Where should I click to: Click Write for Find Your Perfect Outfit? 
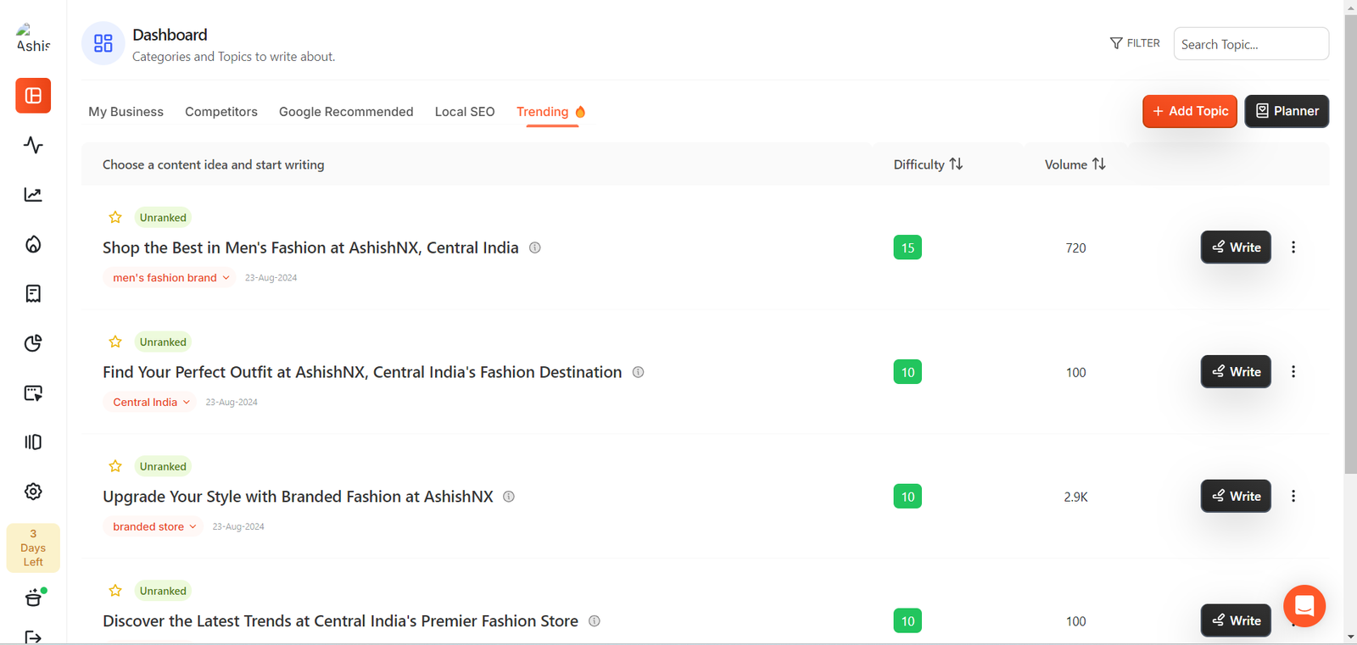[1236, 372]
